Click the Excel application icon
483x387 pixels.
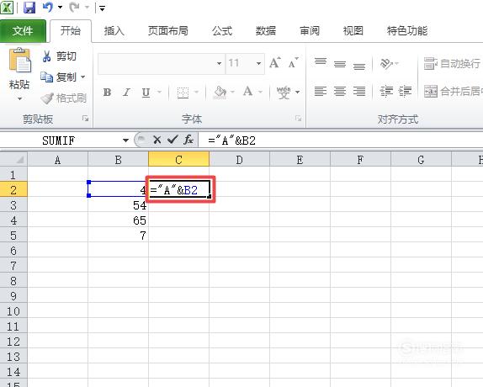coord(7,8)
